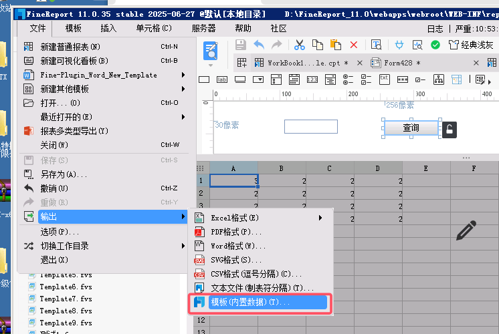Click the empty text input in parameter pane
The height and width of the screenshot is (334, 499).
(x=311, y=126)
